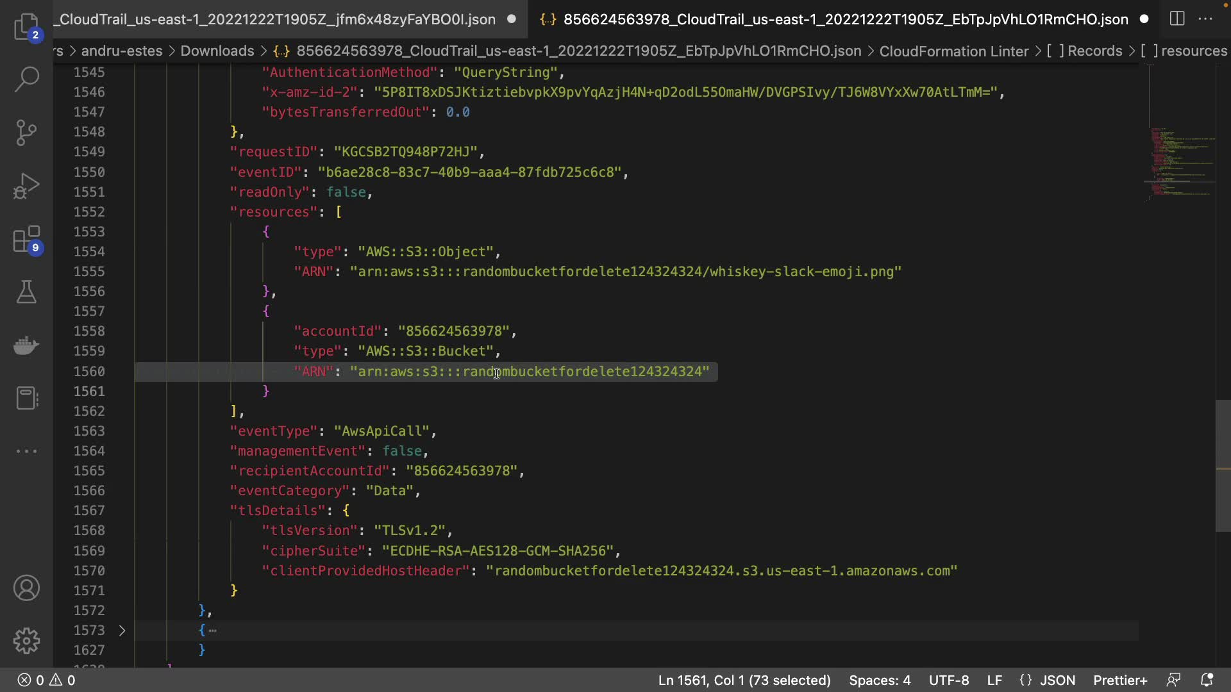
Task: Open Run and Debug view
Action: (26, 186)
